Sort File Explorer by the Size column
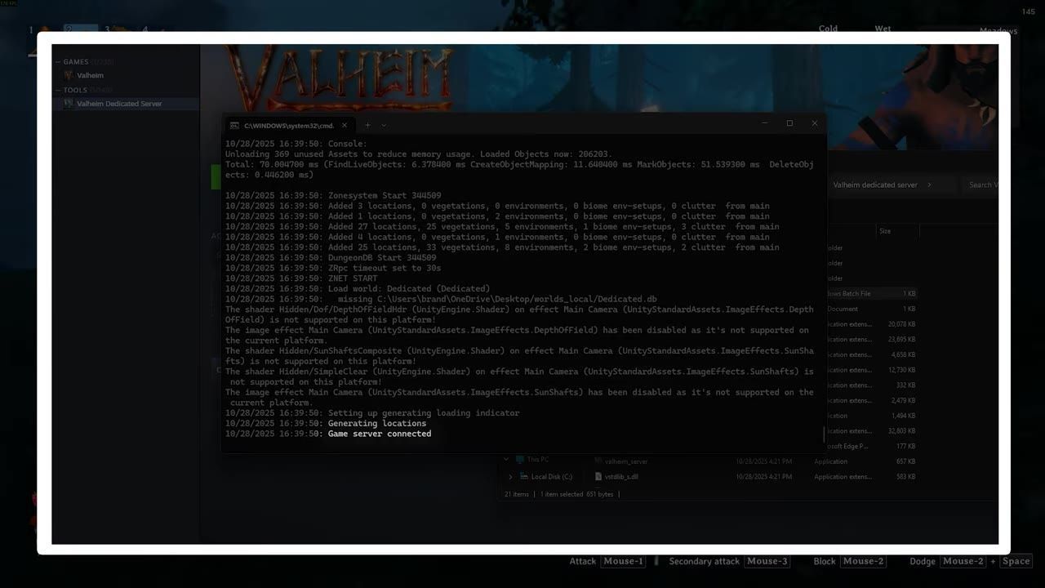Screen dimensions: 1045x588 [897, 231]
